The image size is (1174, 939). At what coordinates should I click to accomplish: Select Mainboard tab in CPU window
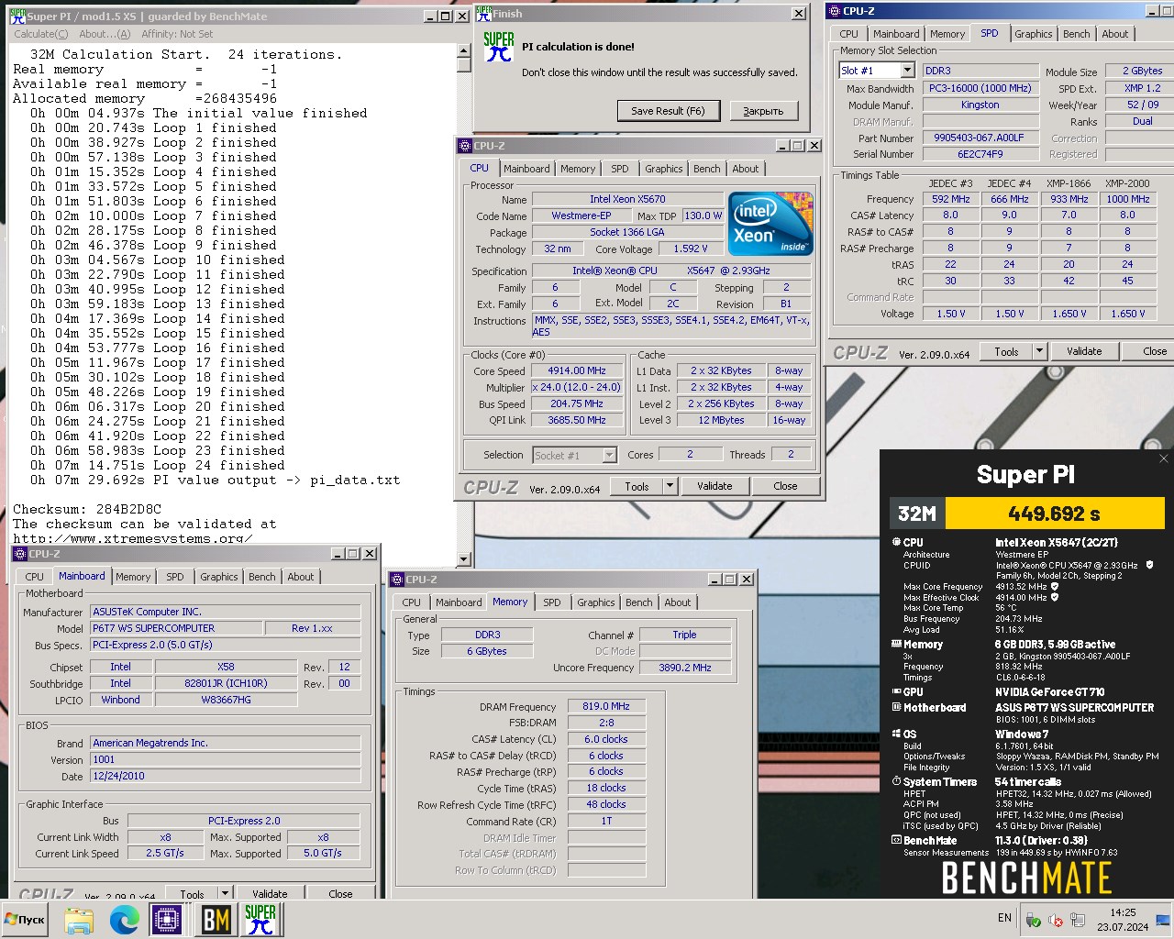tap(526, 169)
